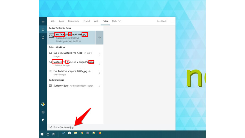Click the Feedback person icon in sidebar
The image size is (245, 138).
pyautogui.click(x=43, y=120)
